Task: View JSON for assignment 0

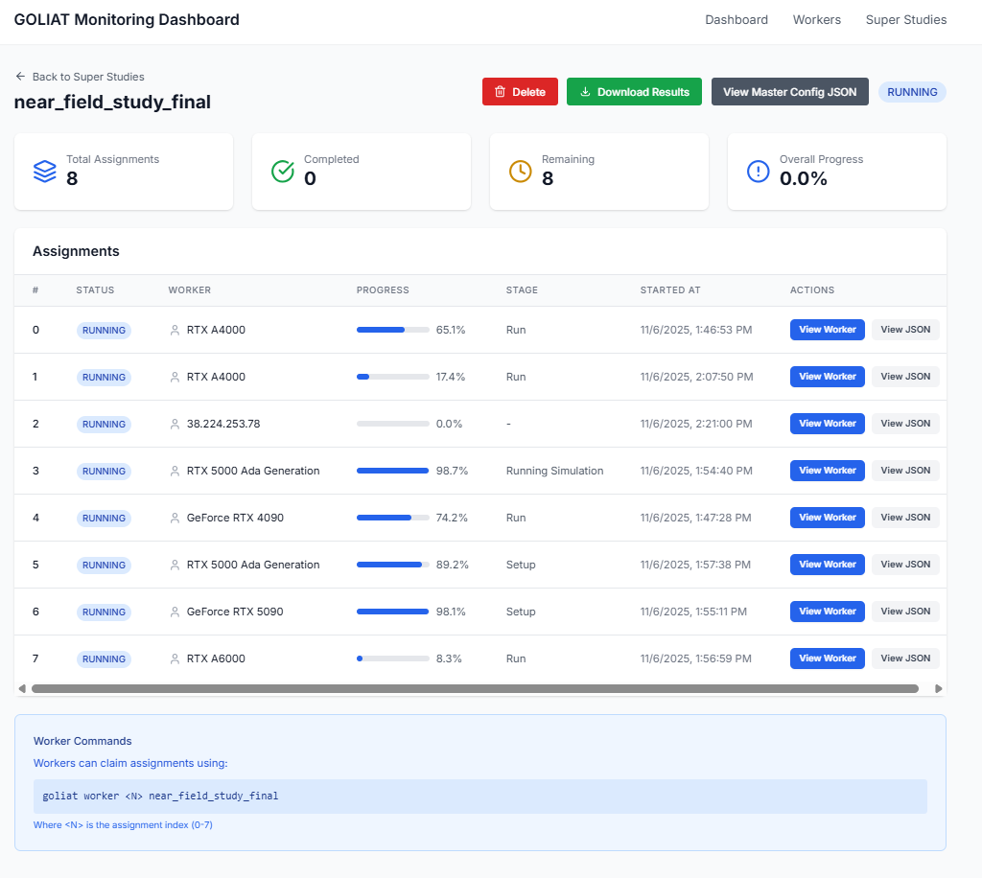Action: point(904,330)
